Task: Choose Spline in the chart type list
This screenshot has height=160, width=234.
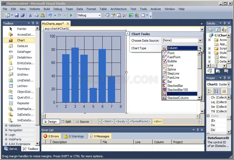Action: pyautogui.click(x=180, y=69)
